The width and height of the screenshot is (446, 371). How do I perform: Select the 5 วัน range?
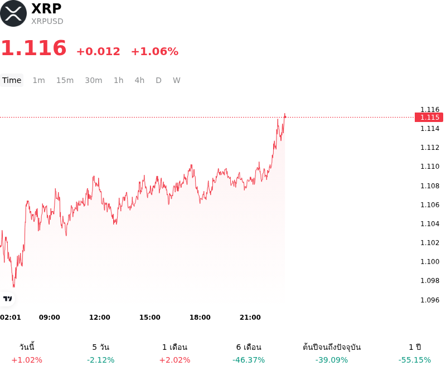[x=101, y=353]
